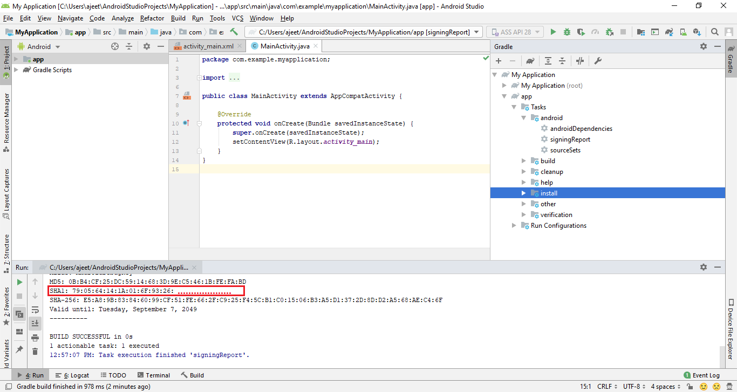Pin the Run tab
Viewport: 737px width, 392px height.
click(19, 349)
